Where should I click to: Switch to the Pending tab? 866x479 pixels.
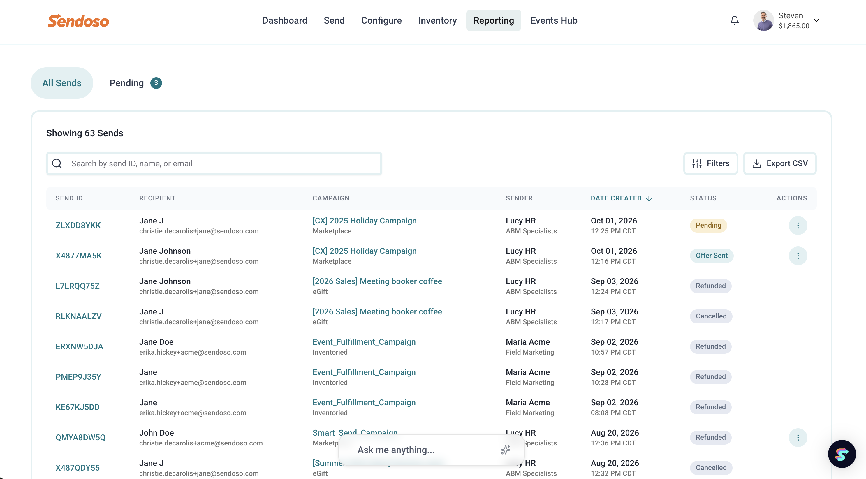pos(135,83)
